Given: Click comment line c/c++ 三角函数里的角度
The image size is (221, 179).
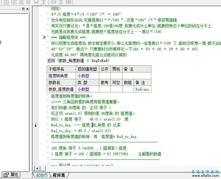Looking at the screenshot, I should (85, 102).
